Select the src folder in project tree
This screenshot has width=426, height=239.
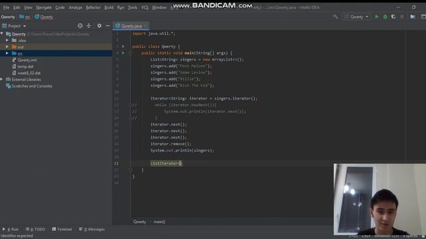coord(56,53)
